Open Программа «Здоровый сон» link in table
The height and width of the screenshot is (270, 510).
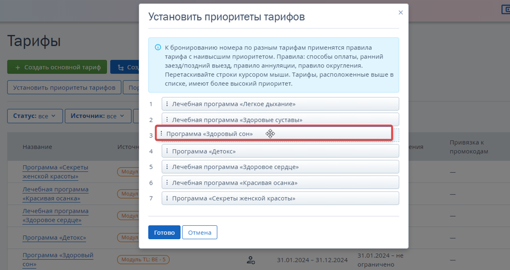click(58, 260)
